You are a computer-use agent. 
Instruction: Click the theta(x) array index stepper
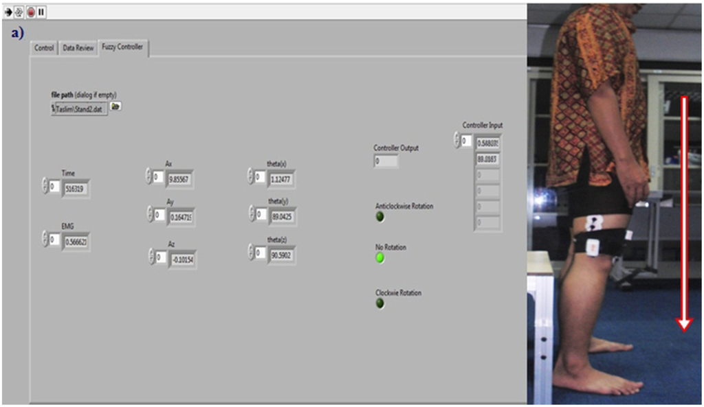point(251,176)
